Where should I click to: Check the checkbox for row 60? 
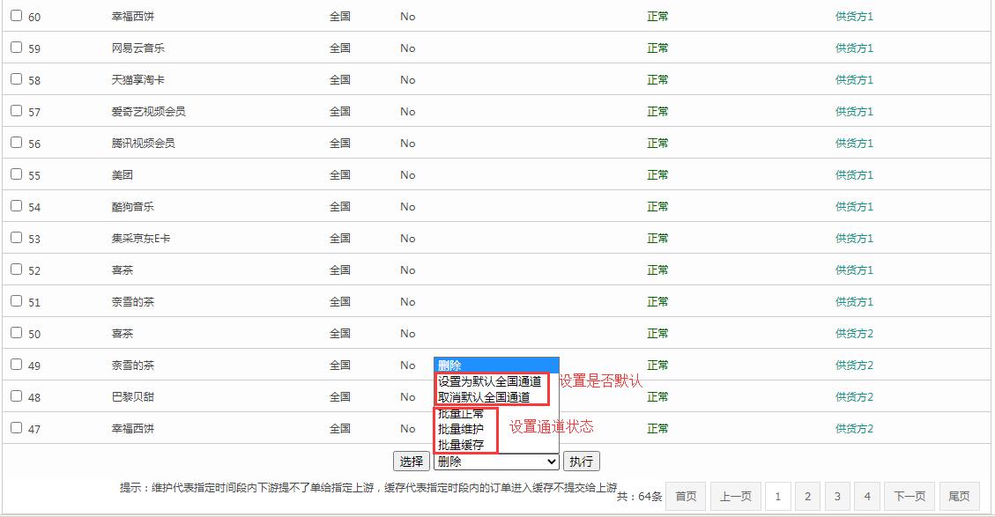[x=17, y=16]
